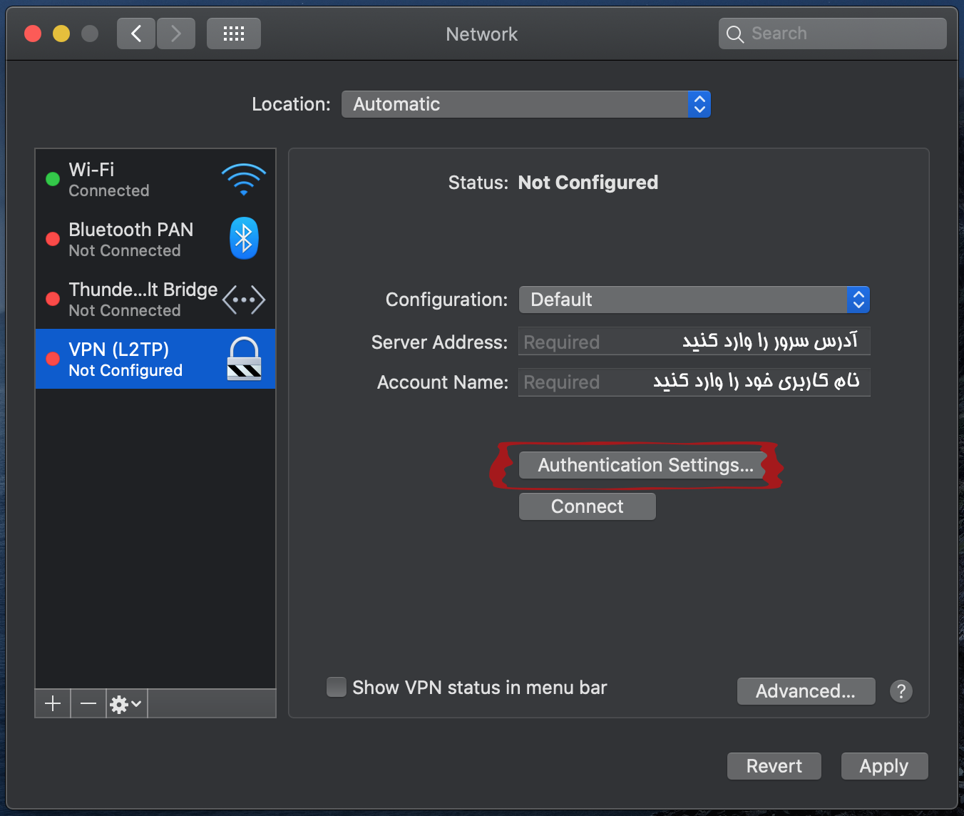Open the Configuration Default dropdown
This screenshot has width=964, height=816.
(694, 300)
